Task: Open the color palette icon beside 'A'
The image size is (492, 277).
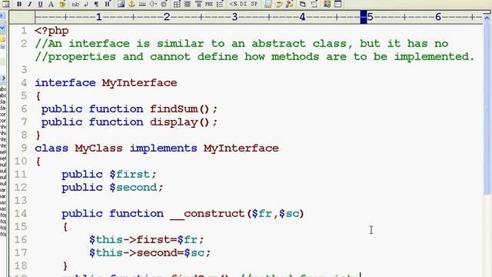Action: point(62,4)
